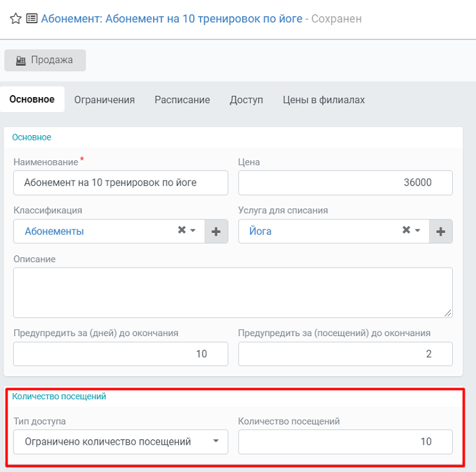Click the Описание resize handle
The width and height of the screenshot is (476, 472).
[x=447, y=313]
